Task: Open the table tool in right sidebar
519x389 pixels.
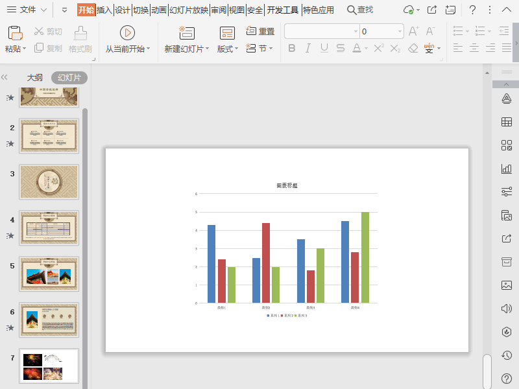Action: [x=507, y=122]
